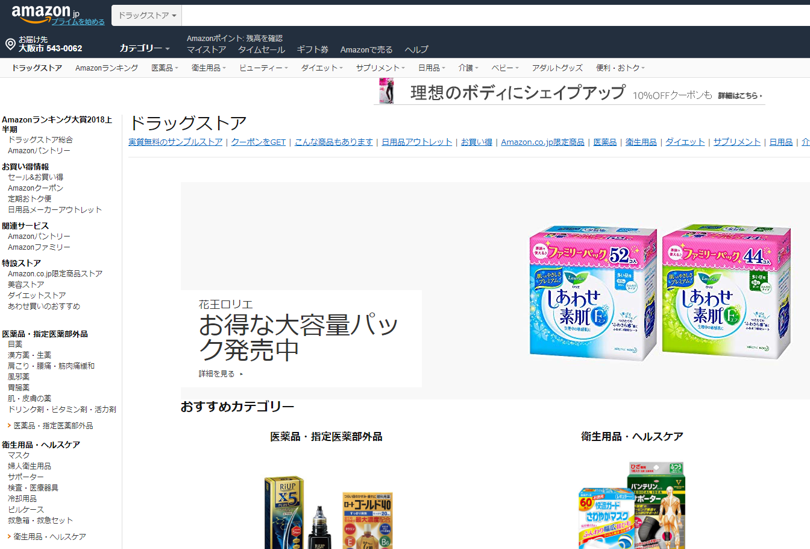Click the mask and supporter product image
The height and width of the screenshot is (549, 810).
(x=632, y=507)
